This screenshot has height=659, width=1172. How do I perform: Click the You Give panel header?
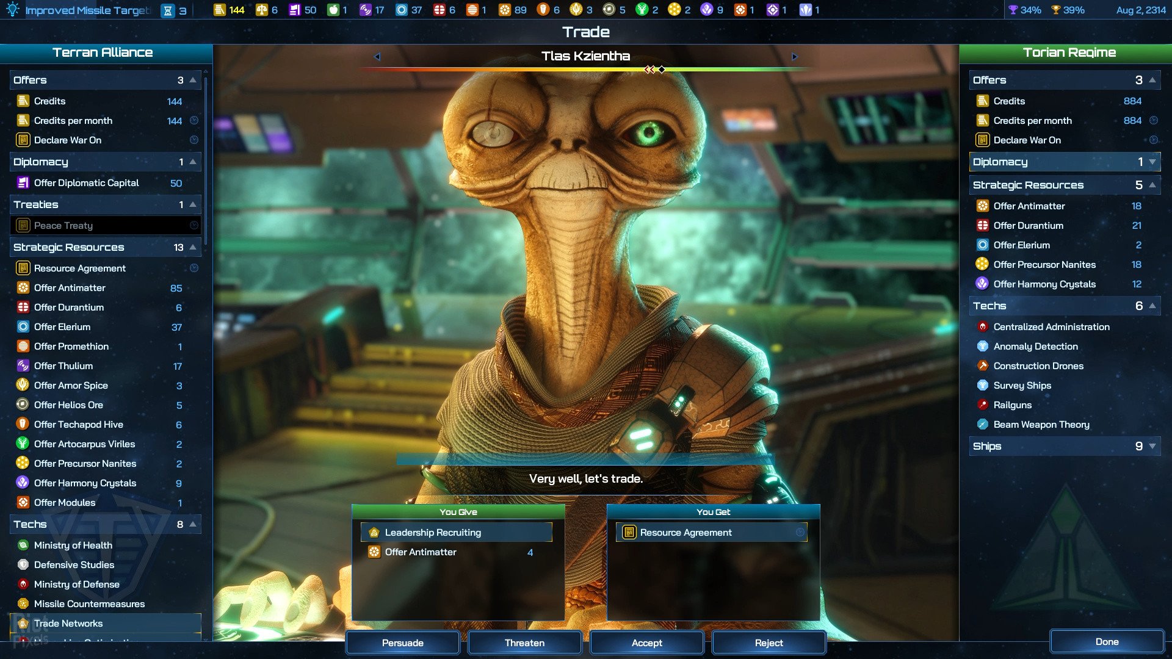click(x=458, y=512)
